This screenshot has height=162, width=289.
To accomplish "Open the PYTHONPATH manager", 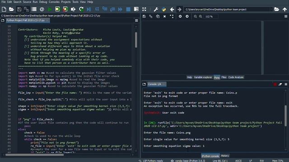I will click(x=163, y=9).
